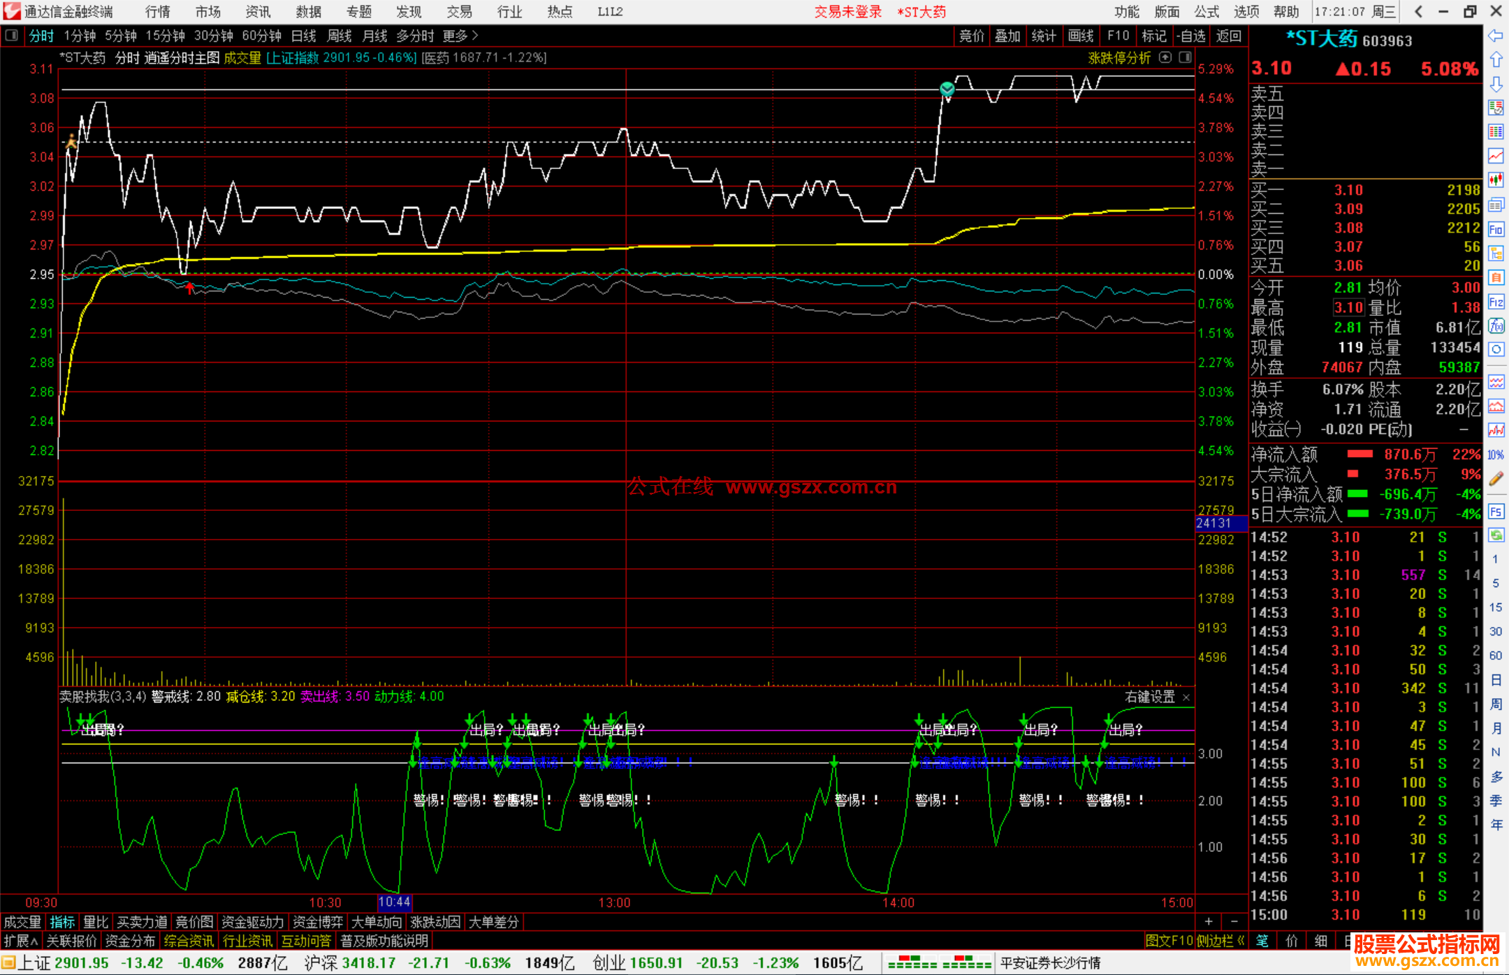Click the f(x) formula icon in sidebar

[x=1496, y=326]
